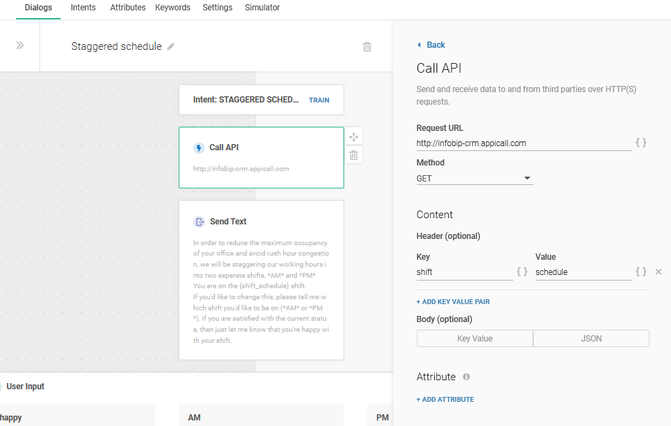The height and width of the screenshot is (426, 671).
Task: Edit dialog name with pencil icon
Action: (171, 47)
